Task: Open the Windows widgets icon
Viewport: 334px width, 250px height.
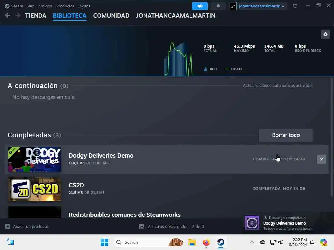Action: click(10, 242)
